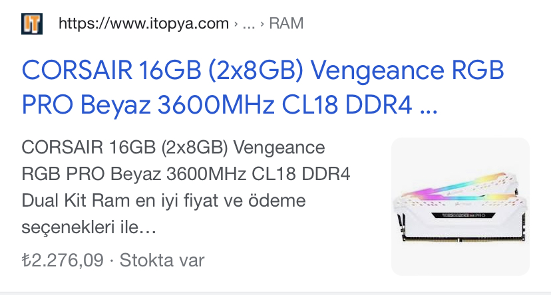The image size is (551, 295).
Task: Click the gray description snippet text
Action: 186,187
